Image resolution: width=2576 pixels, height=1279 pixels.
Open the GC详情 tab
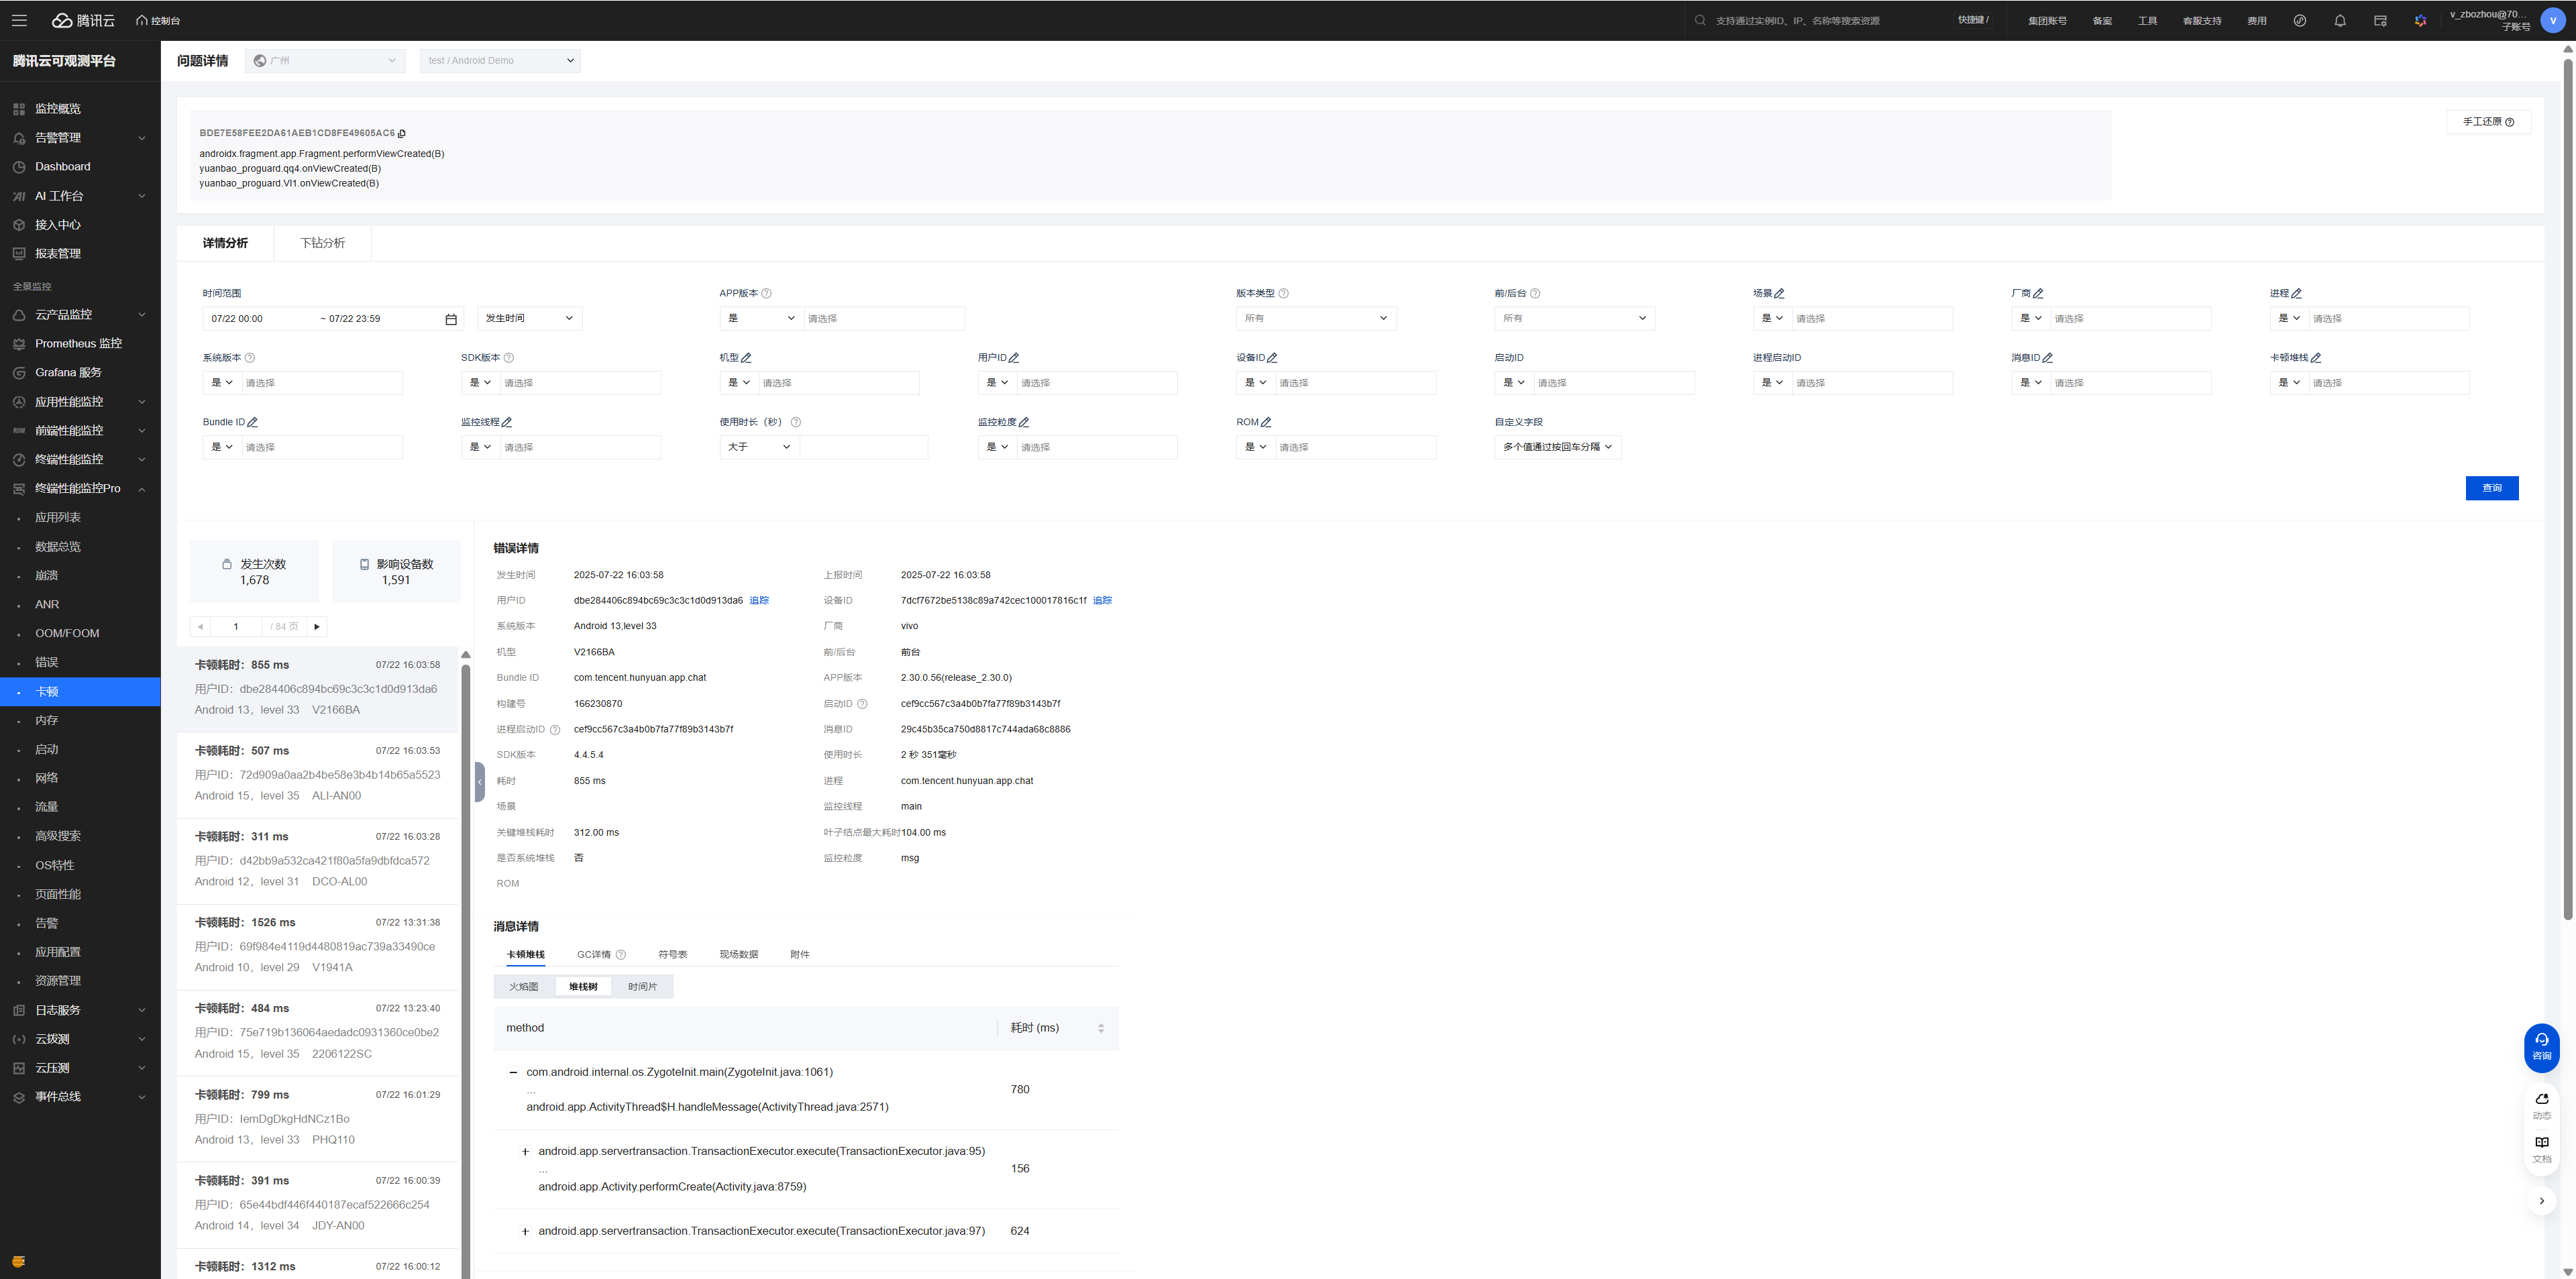click(594, 954)
